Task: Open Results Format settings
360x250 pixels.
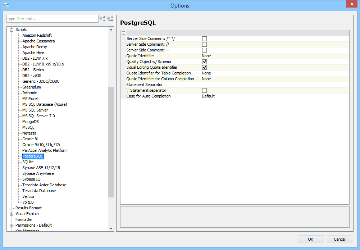Action: [28, 208]
